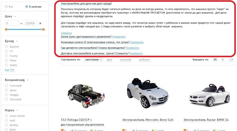Expand more brands via Еще (16)
The height and width of the screenshot is (131, 237).
(9, 70)
